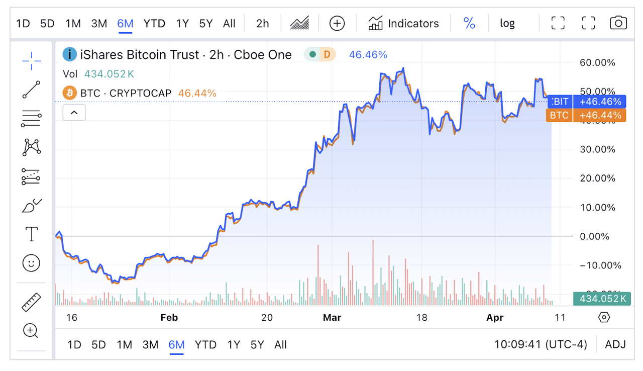This screenshot has height=371, width=643.
Task: Choose 5D in bottom range bar
Action: point(99,345)
